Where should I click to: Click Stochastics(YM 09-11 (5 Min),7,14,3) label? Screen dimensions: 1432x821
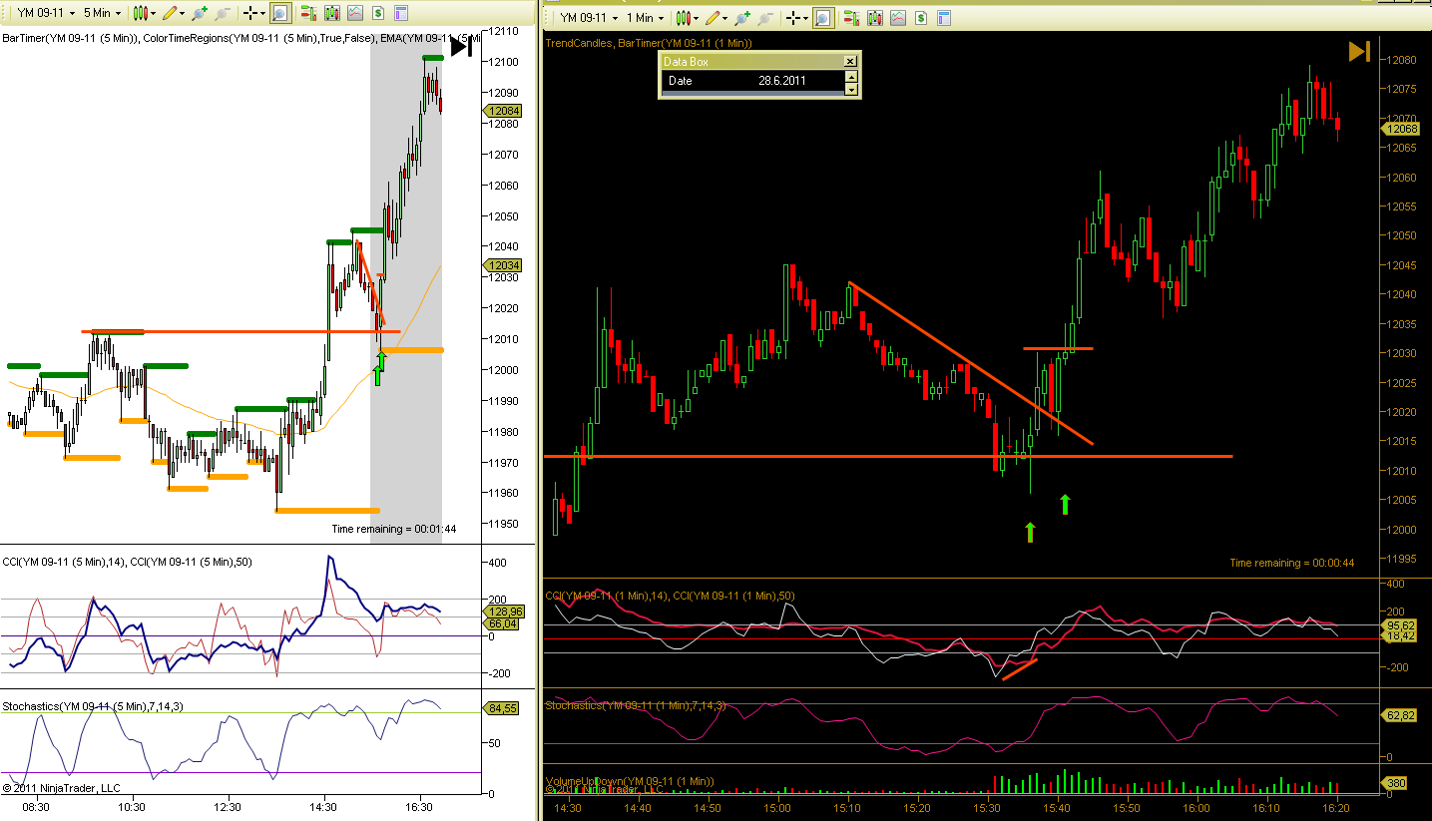(92, 706)
